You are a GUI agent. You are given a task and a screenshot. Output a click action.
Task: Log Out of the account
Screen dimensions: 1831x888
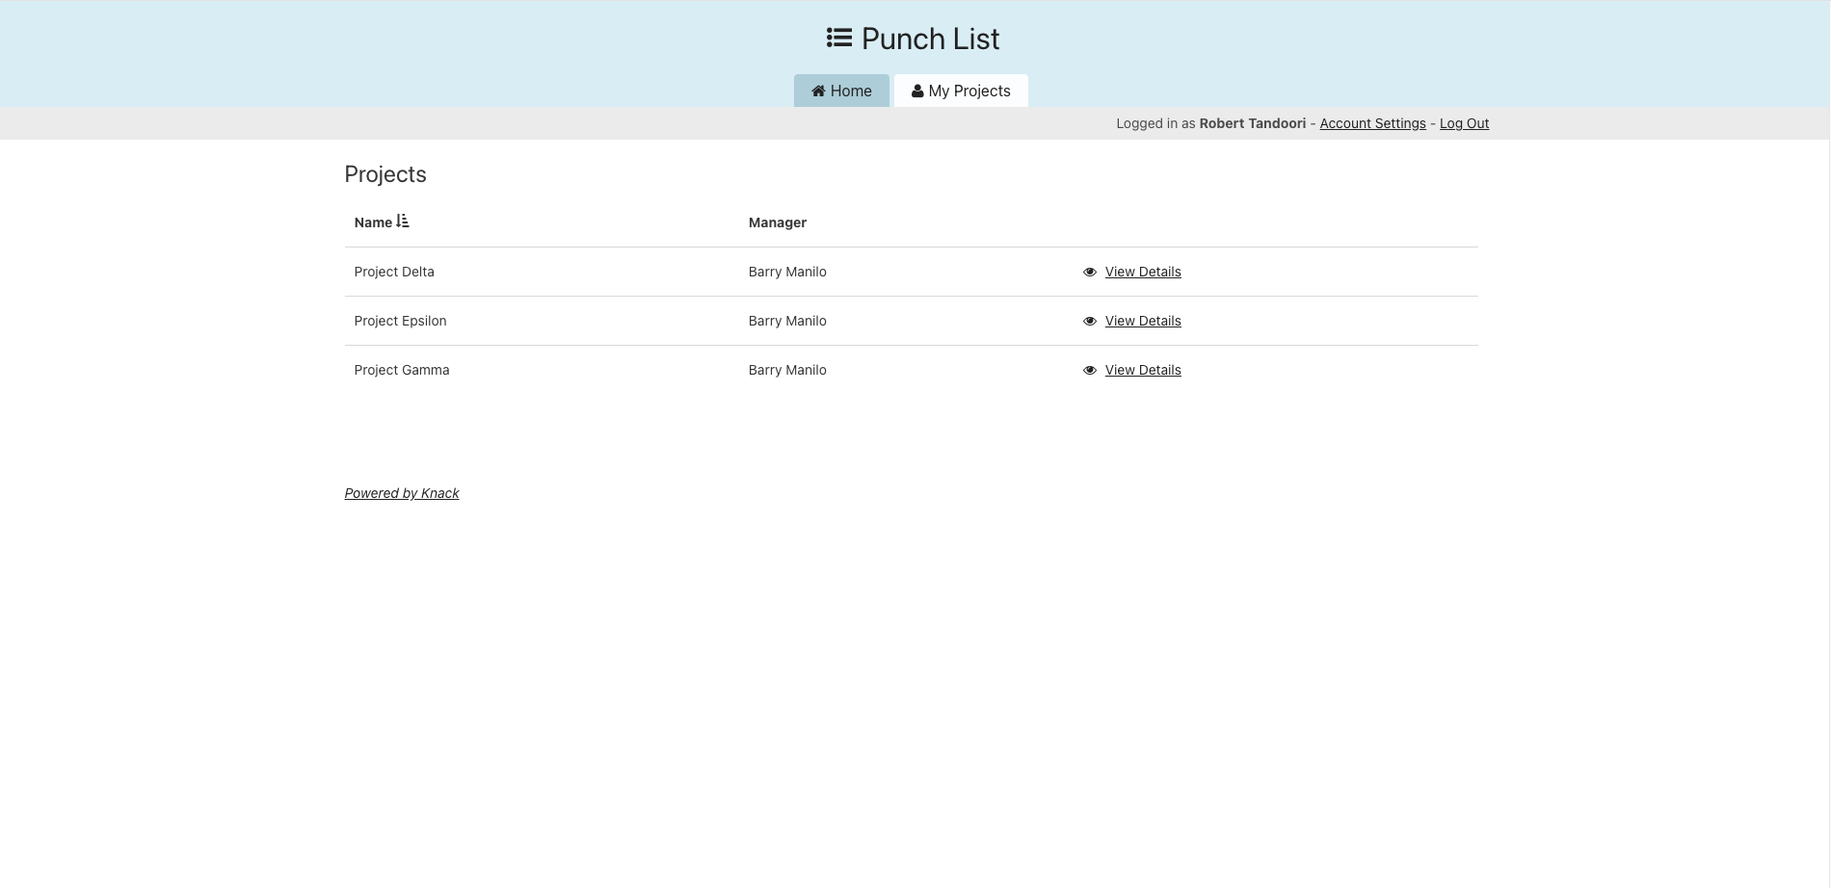pos(1464,123)
